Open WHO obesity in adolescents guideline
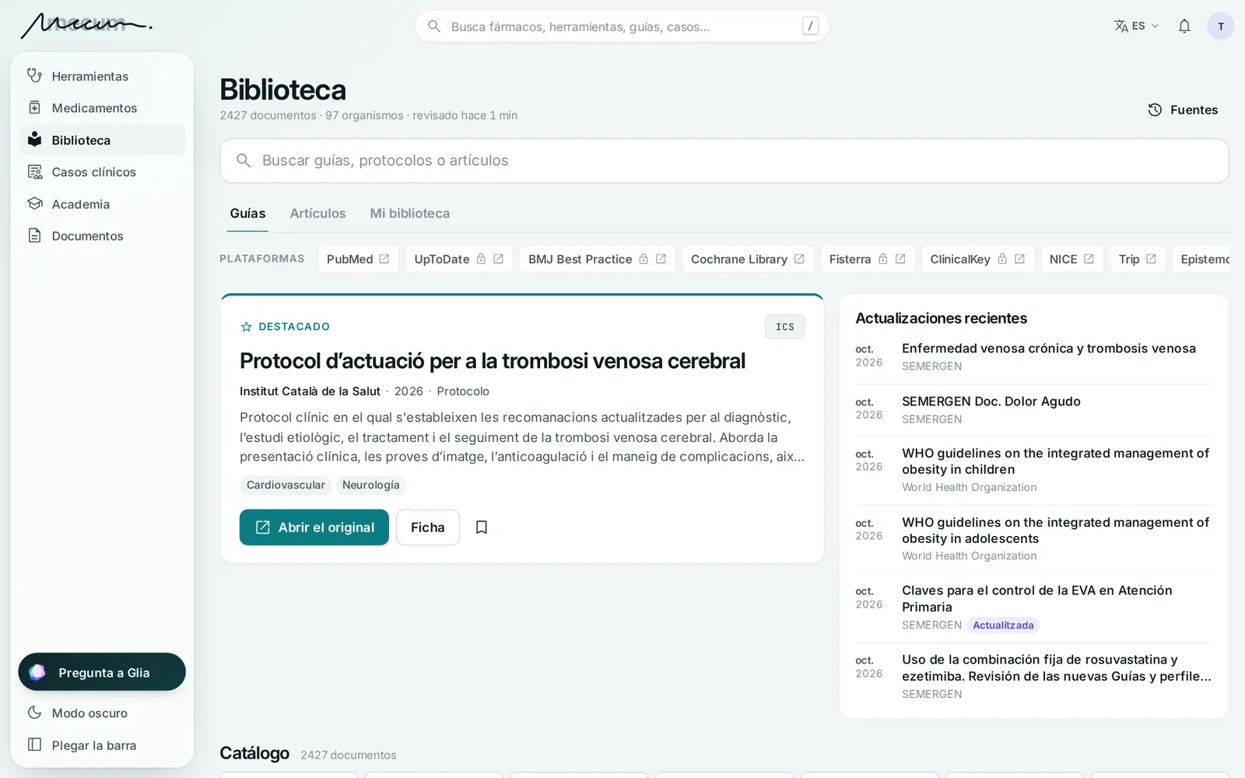This screenshot has width=1245, height=778. coord(1034,539)
